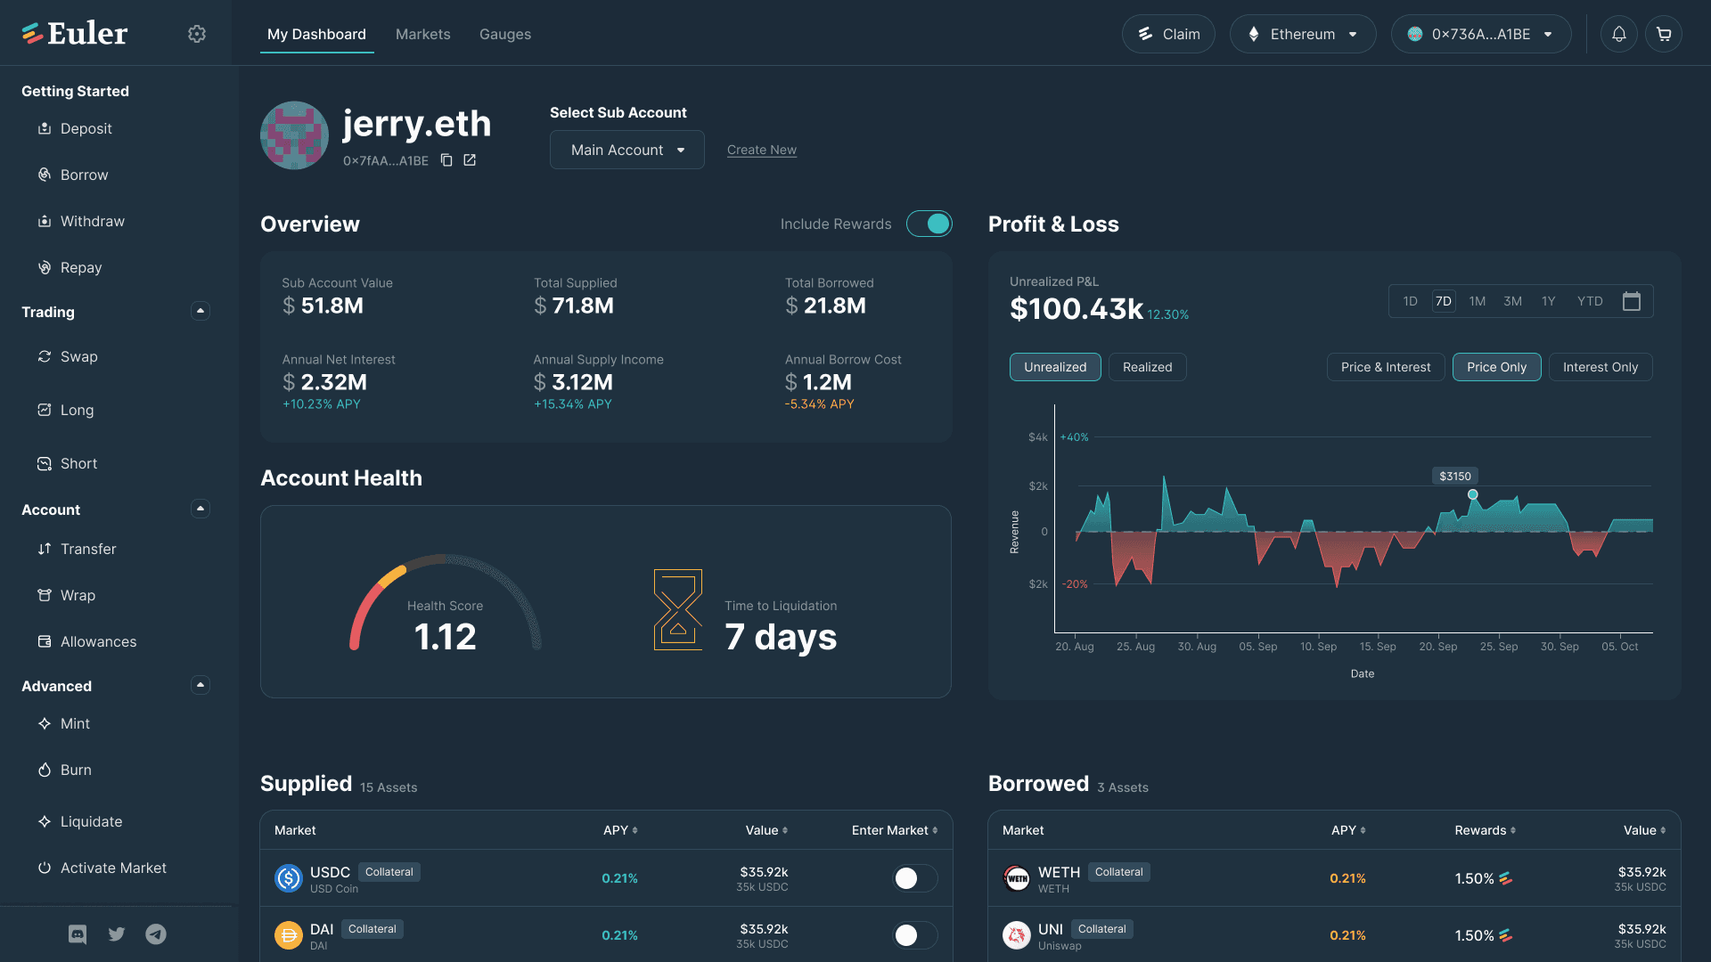Open the Twitter icon in sidebar footer
1711x962 pixels.
pos(117,933)
